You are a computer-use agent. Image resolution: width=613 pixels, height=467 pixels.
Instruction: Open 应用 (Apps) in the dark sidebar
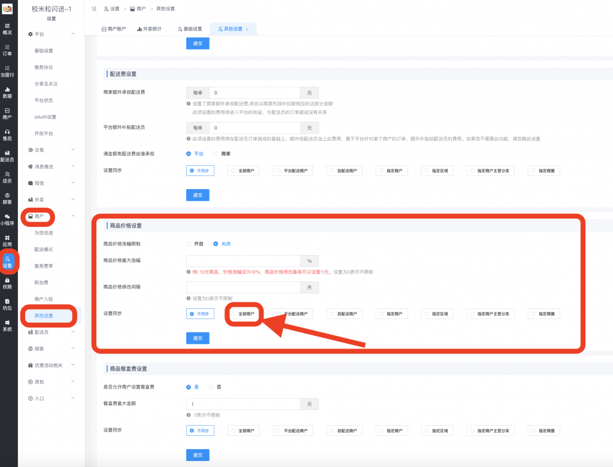coord(7,241)
